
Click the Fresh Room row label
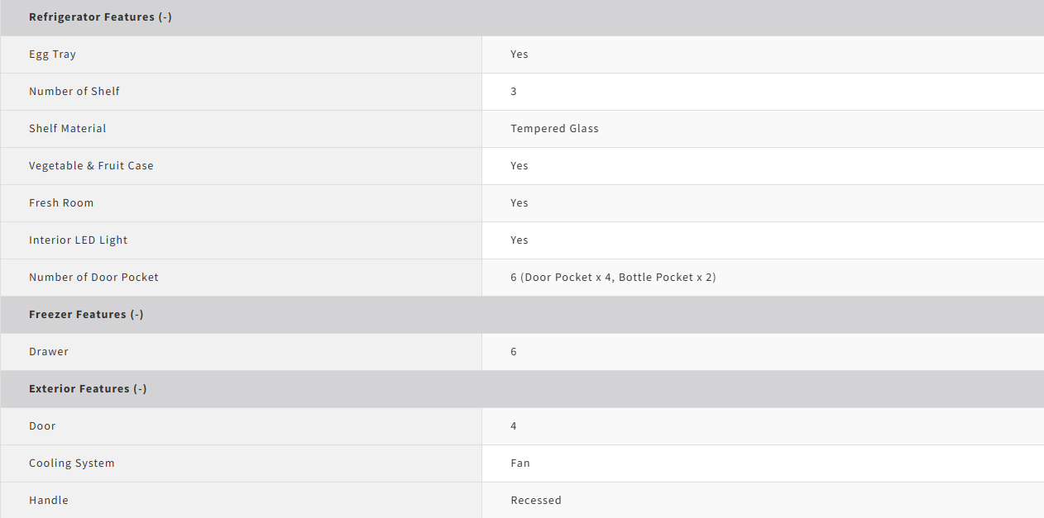[61, 202]
